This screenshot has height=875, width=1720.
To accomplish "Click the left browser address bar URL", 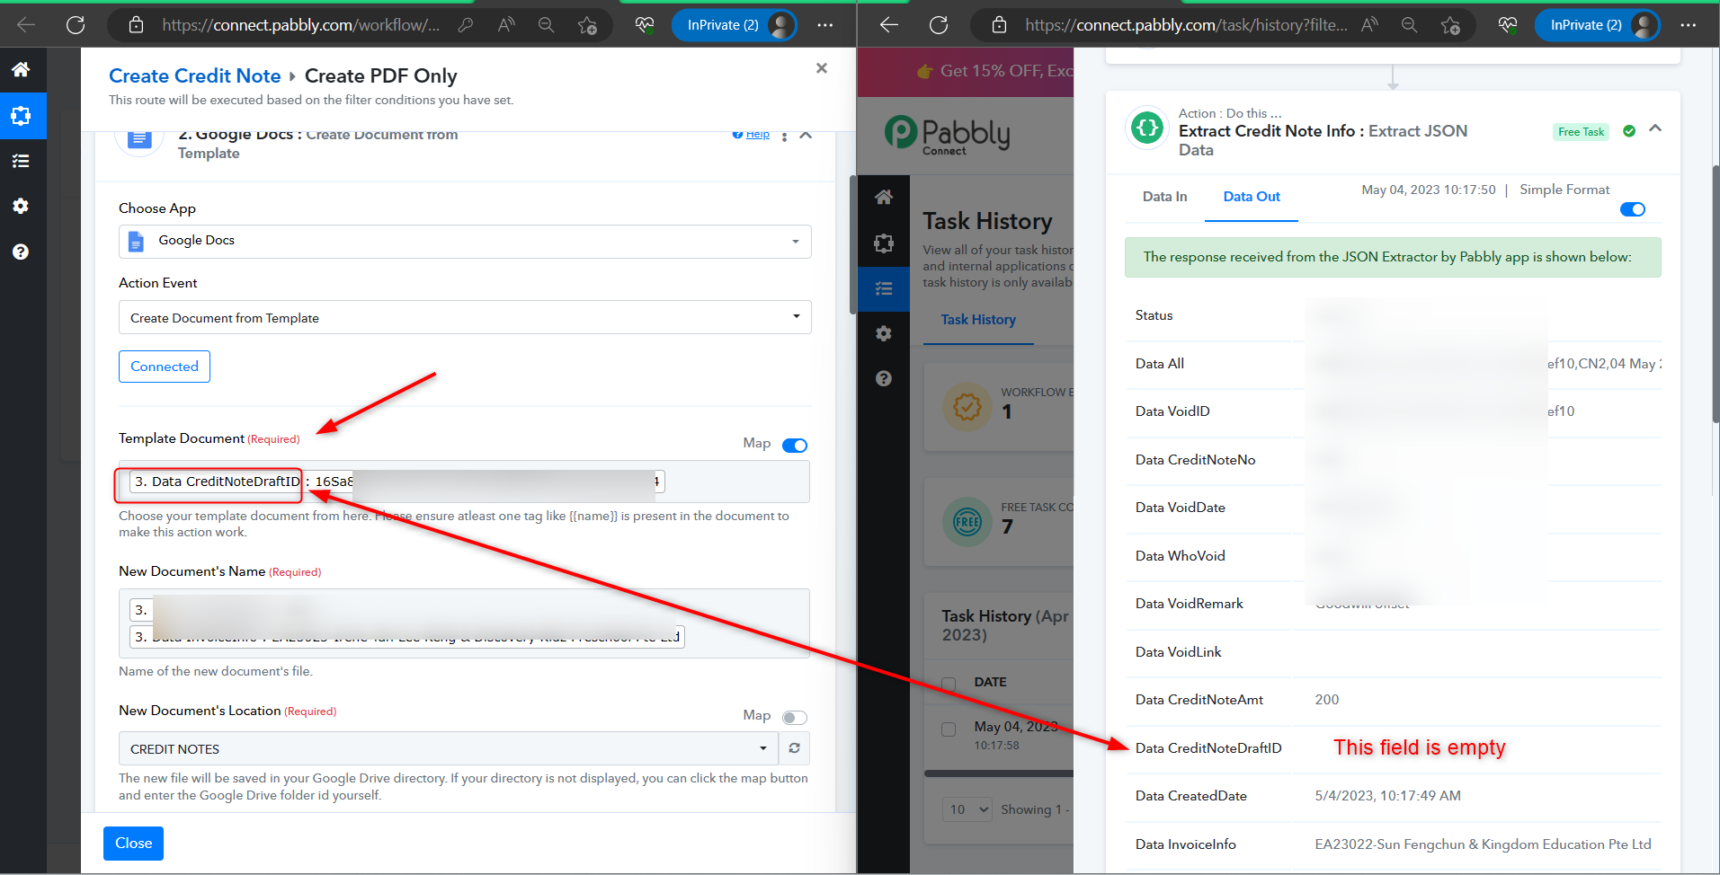I will 301,25.
